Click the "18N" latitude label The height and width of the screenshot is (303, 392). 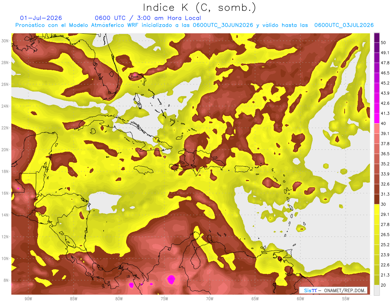[5, 171]
